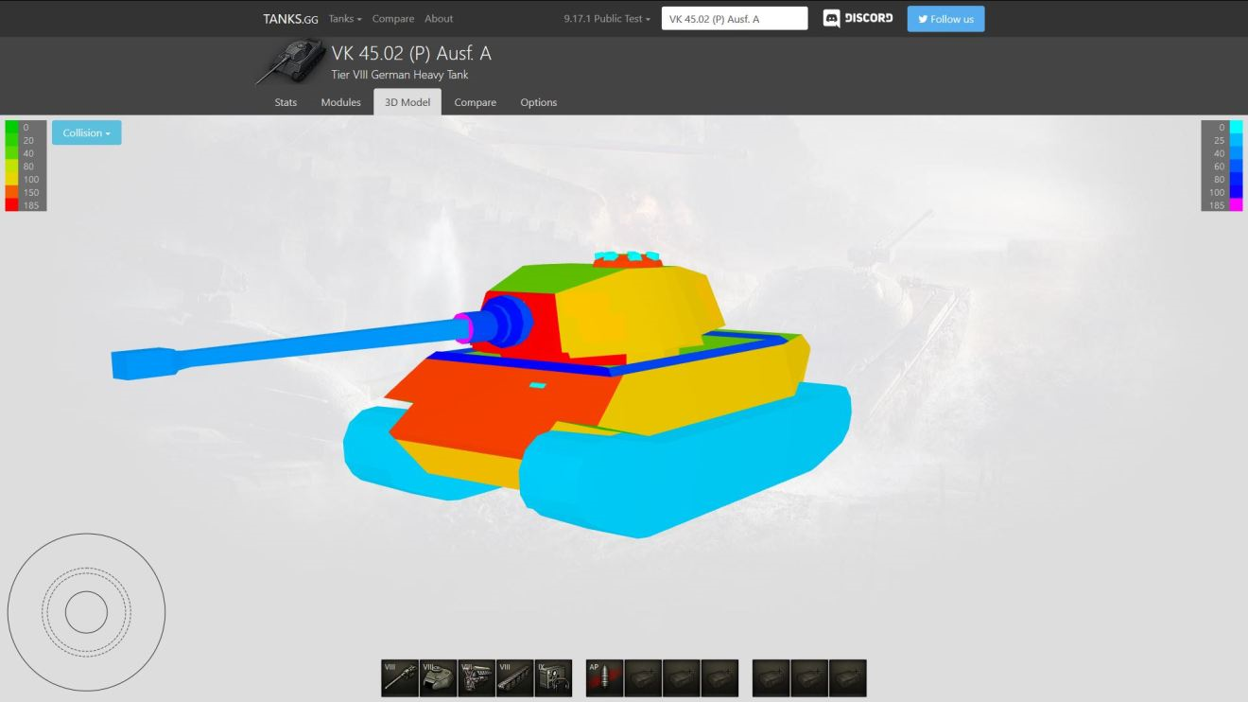Select the tier IX radio module icon
This screenshot has width=1248, height=702.
click(x=554, y=678)
